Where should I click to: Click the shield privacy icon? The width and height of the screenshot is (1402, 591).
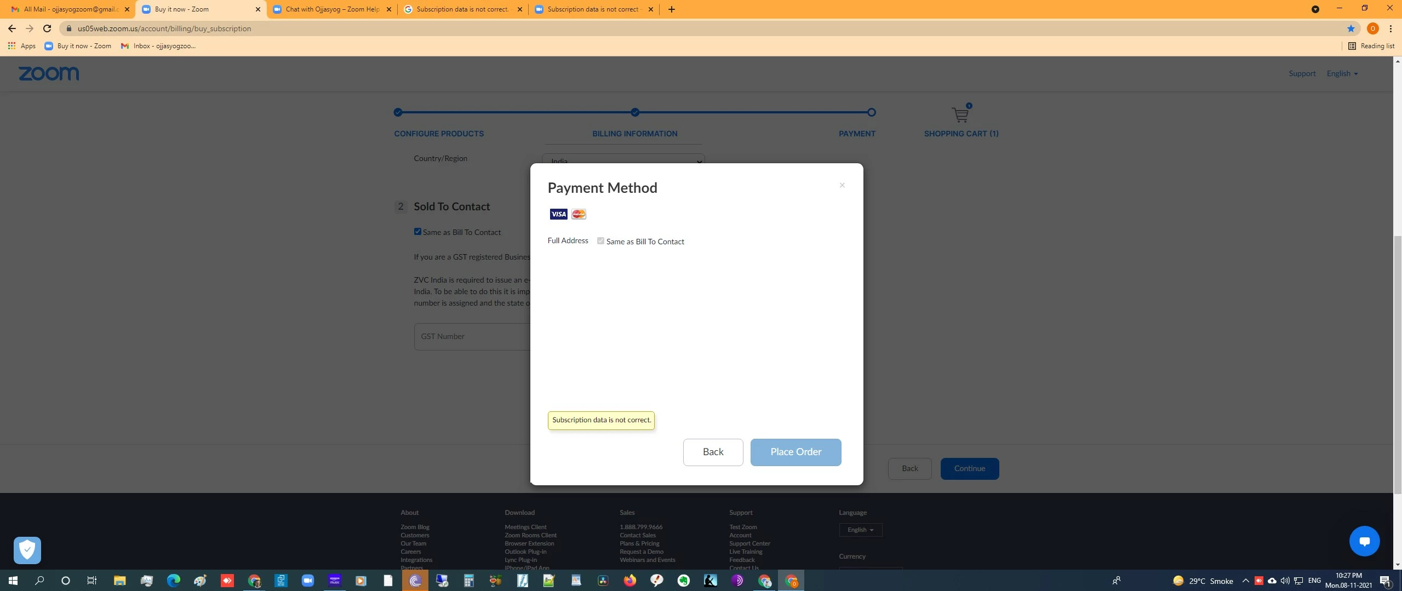(x=27, y=550)
